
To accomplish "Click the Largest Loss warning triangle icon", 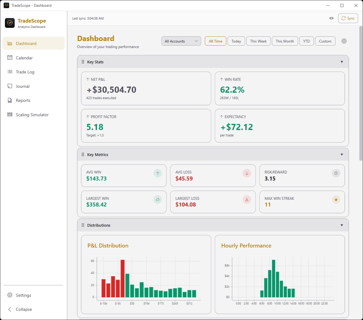I will (x=247, y=200).
